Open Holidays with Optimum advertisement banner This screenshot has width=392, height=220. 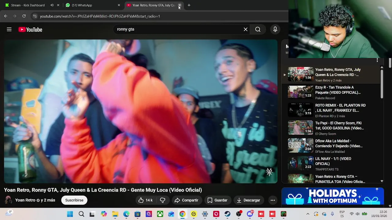[333, 196]
